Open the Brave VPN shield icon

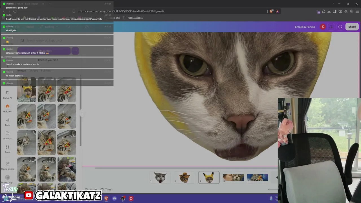[351, 11]
